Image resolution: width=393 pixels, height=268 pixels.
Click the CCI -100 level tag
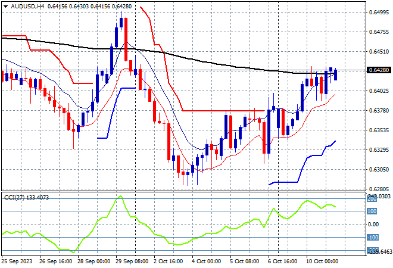372,238
